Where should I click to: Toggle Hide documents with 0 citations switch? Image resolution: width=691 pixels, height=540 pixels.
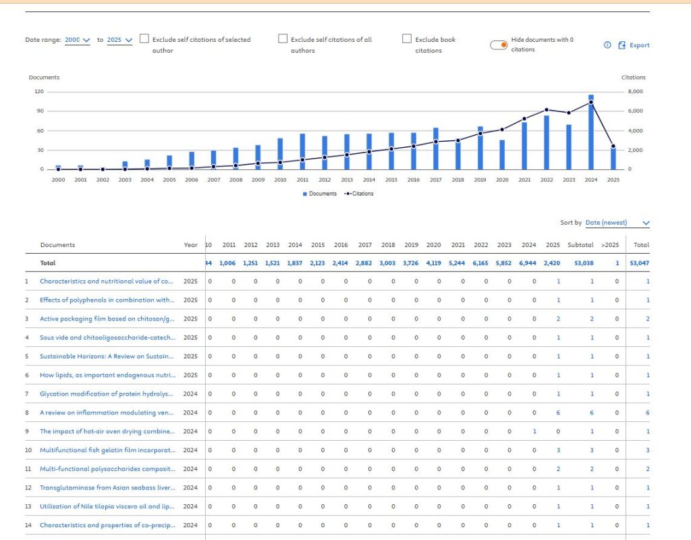point(499,45)
